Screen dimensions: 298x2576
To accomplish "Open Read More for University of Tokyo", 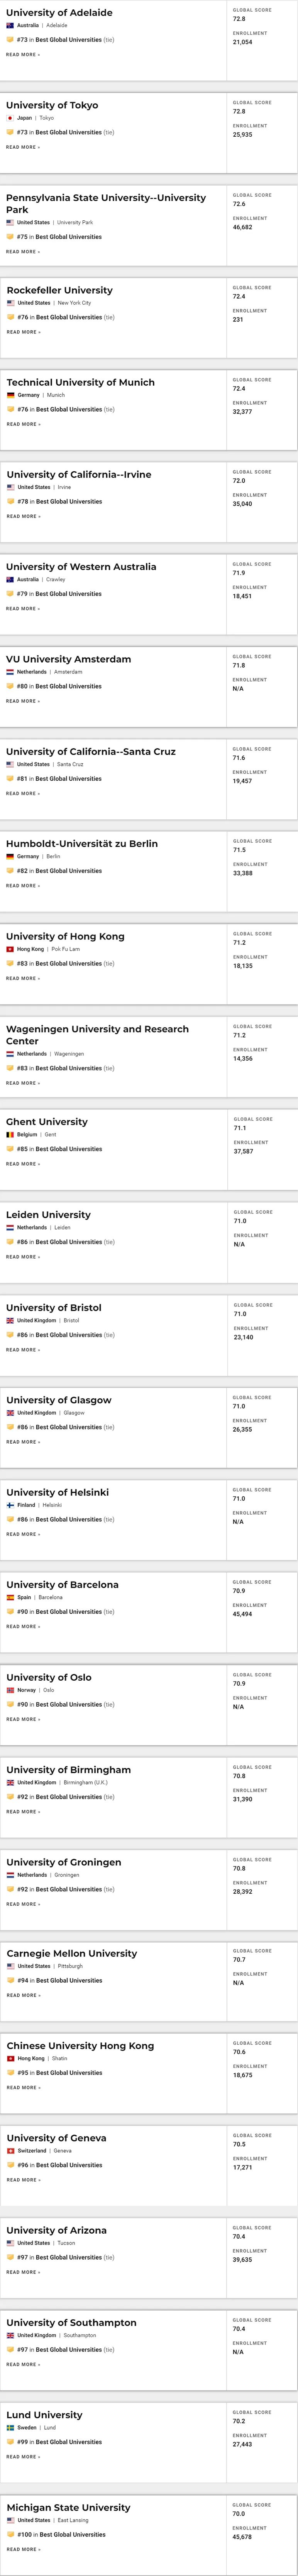I will (23, 147).
